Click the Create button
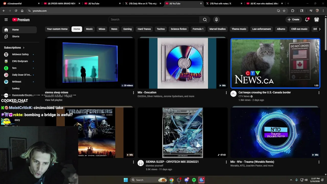 (293, 20)
